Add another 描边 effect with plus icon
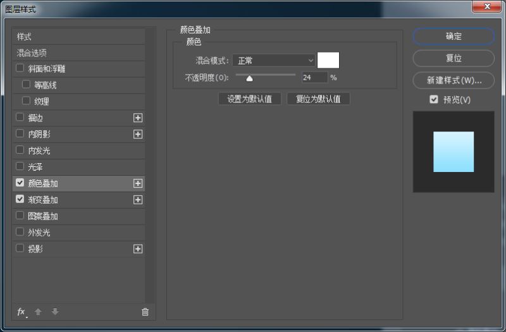This screenshot has width=506, height=332. coord(138,118)
